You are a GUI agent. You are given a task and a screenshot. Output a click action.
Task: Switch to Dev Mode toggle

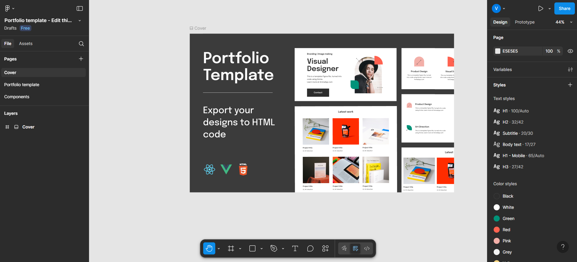[367, 248]
